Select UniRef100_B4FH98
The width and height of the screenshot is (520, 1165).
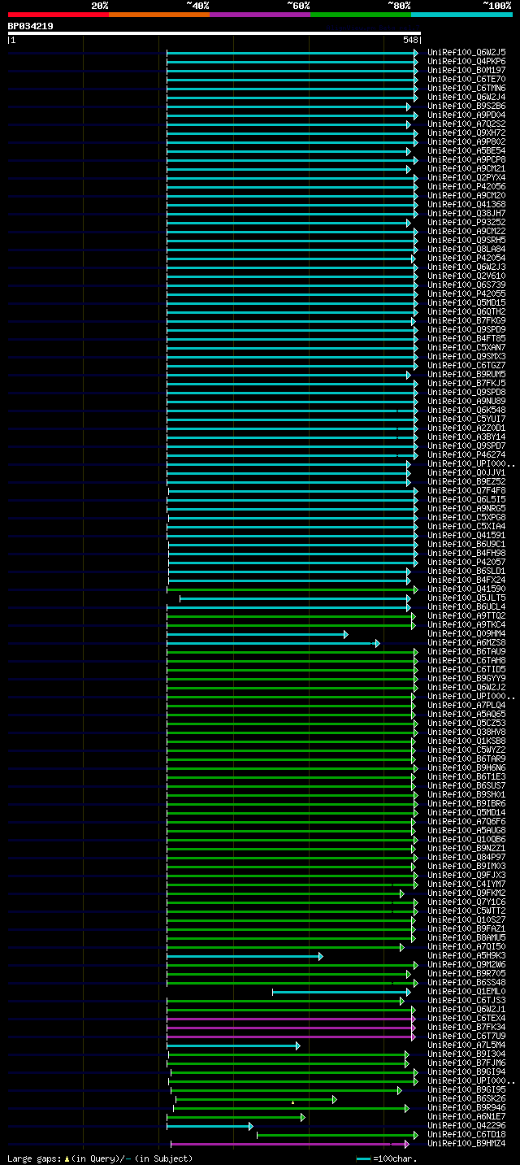[466, 553]
